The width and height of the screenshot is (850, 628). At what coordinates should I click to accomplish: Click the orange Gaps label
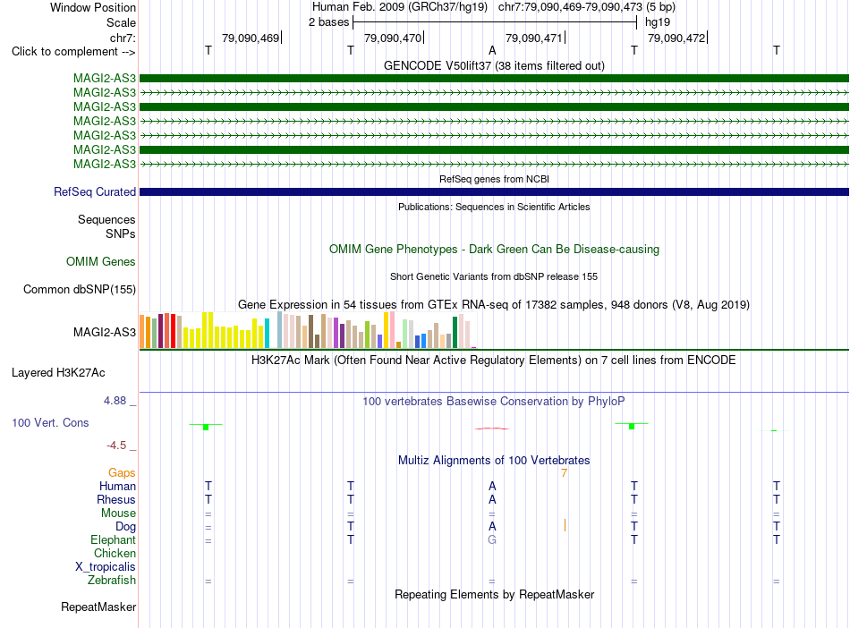(122, 473)
